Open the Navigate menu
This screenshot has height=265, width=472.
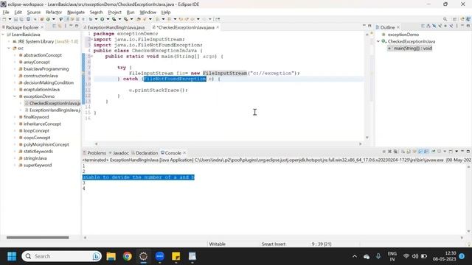pyautogui.click(x=76, y=13)
